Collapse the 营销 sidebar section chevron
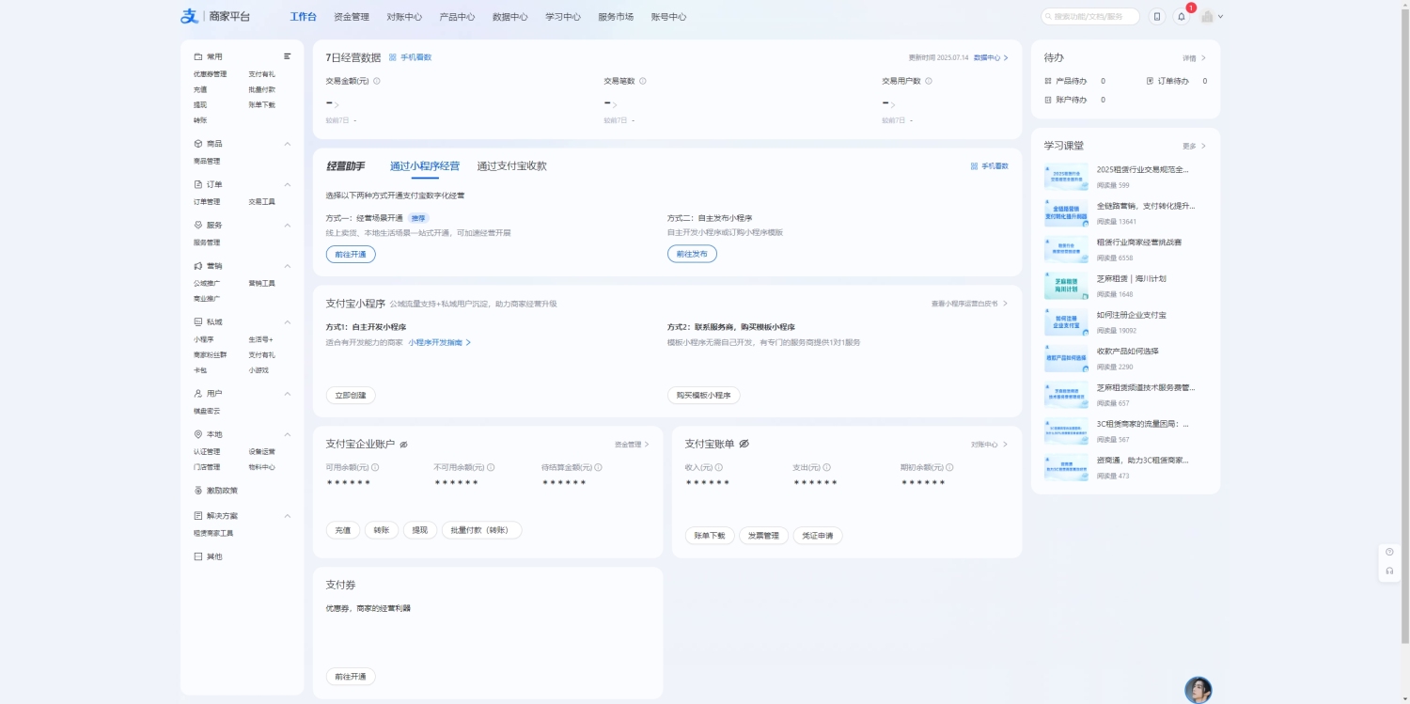The height and width of the screenshot is (704, 1410). (x=288, y=266)
